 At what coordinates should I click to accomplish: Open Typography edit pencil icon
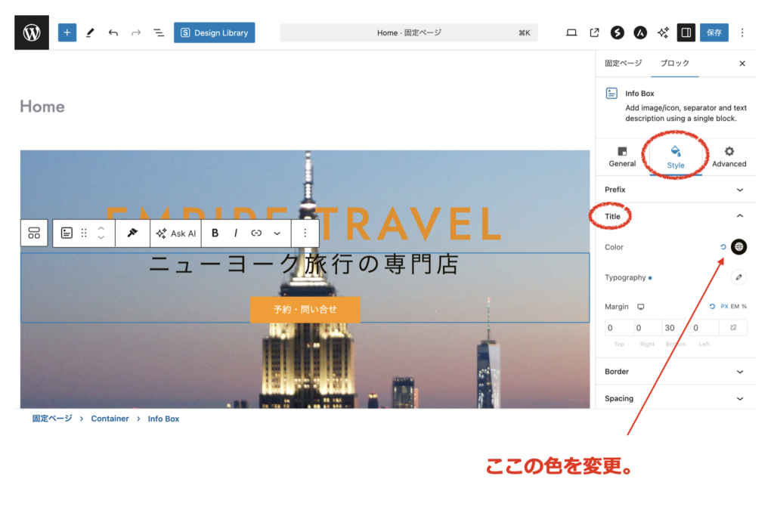click(x=738, y=277)
